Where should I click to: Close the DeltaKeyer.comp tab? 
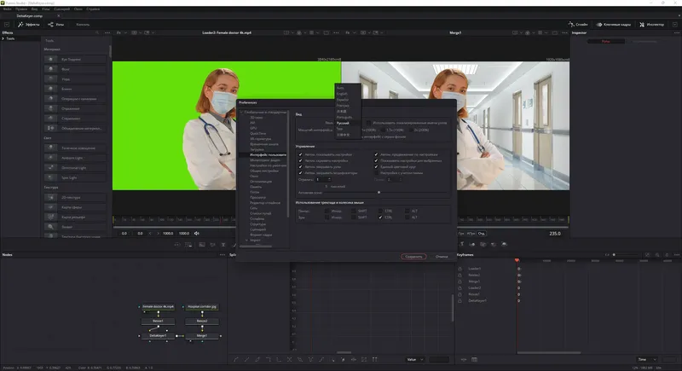coord(59,16)
